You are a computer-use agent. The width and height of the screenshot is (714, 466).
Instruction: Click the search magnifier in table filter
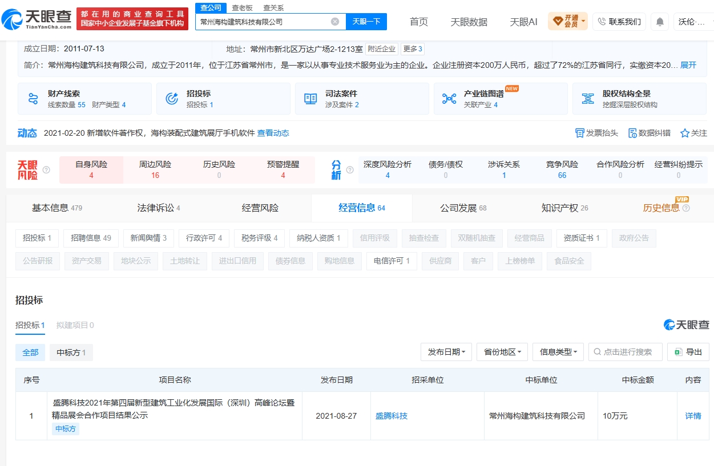(x=598, y=352)
